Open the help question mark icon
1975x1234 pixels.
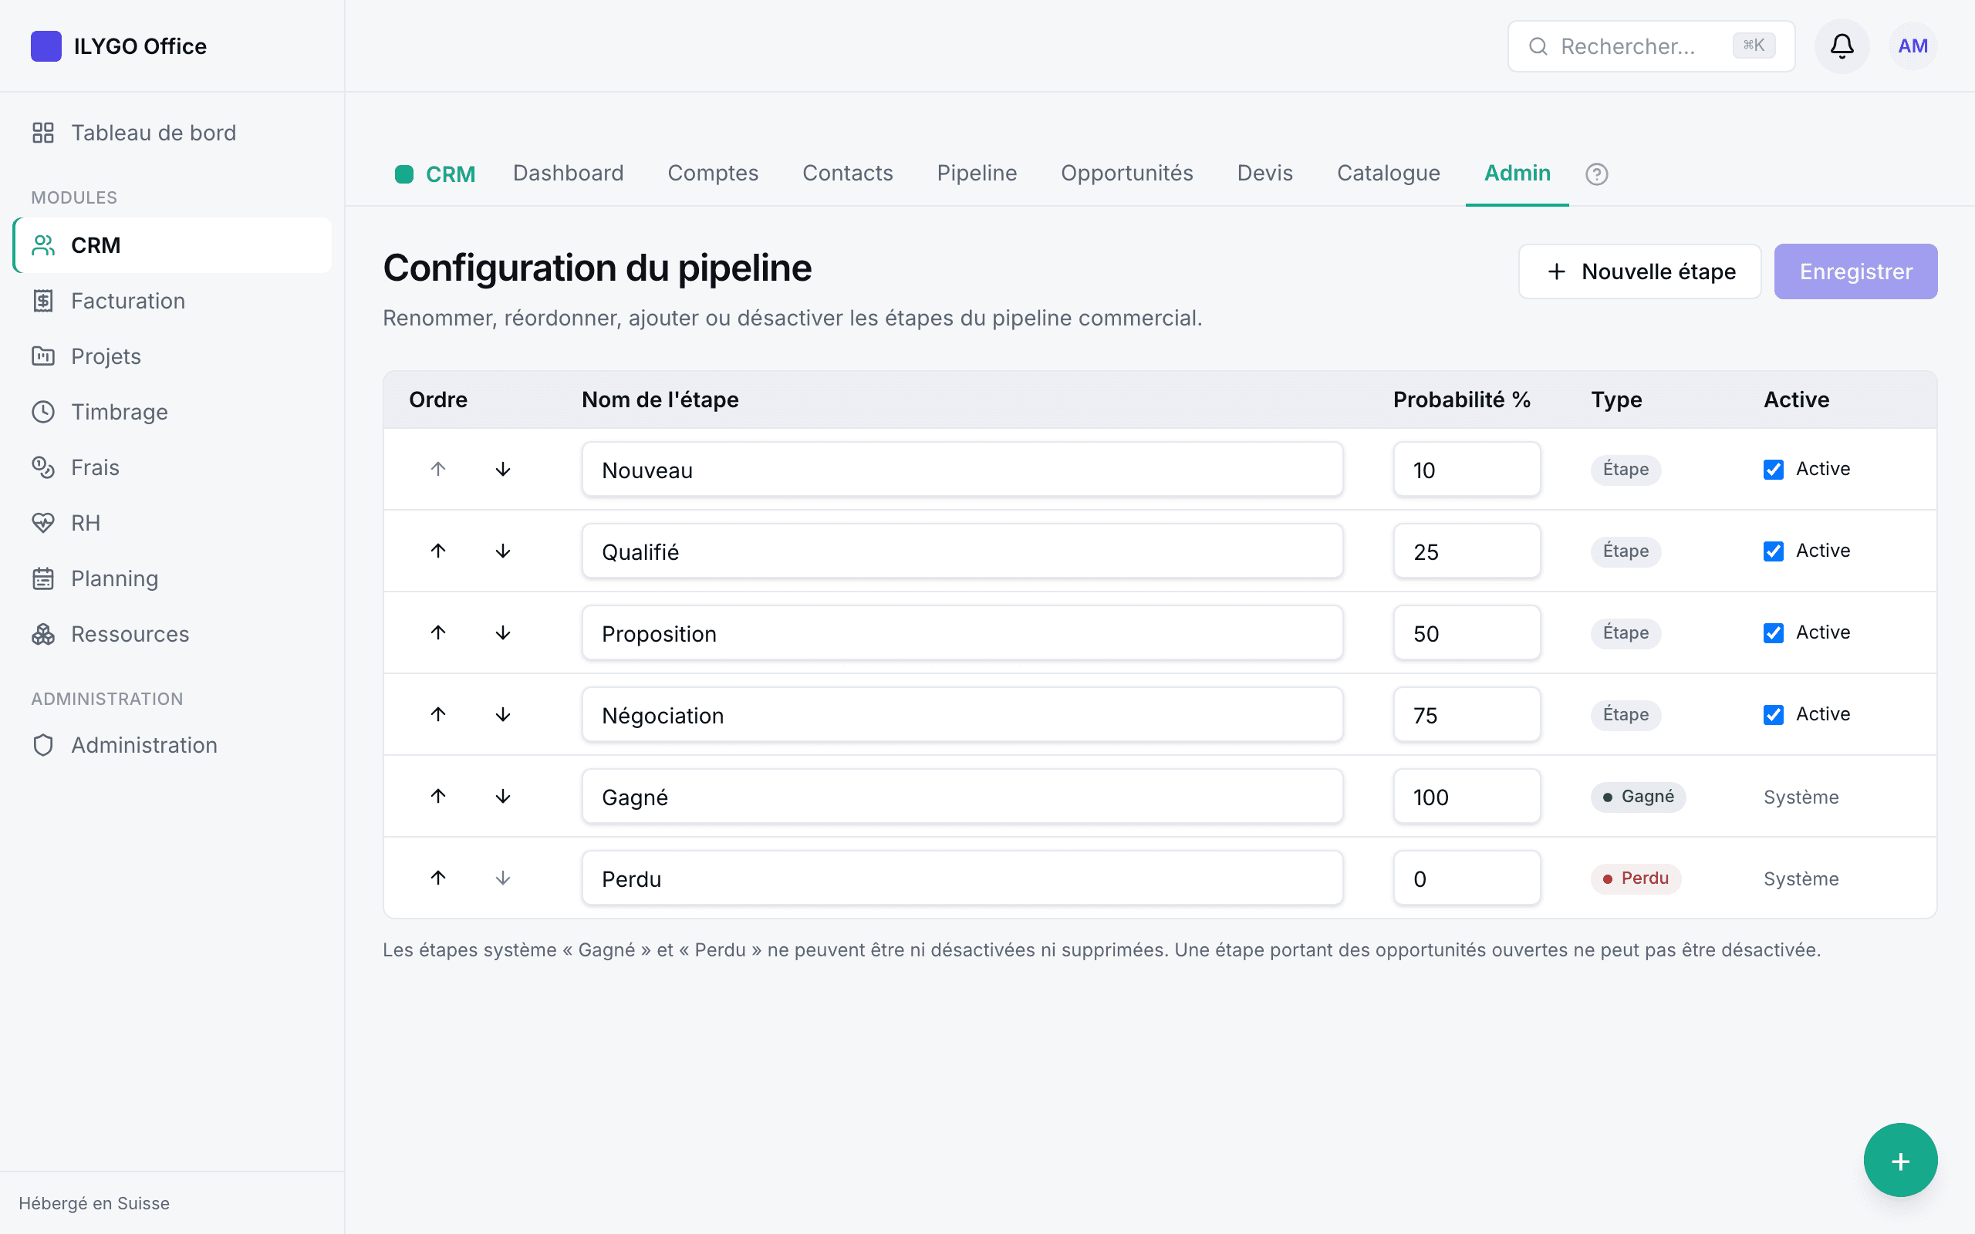1596,174
